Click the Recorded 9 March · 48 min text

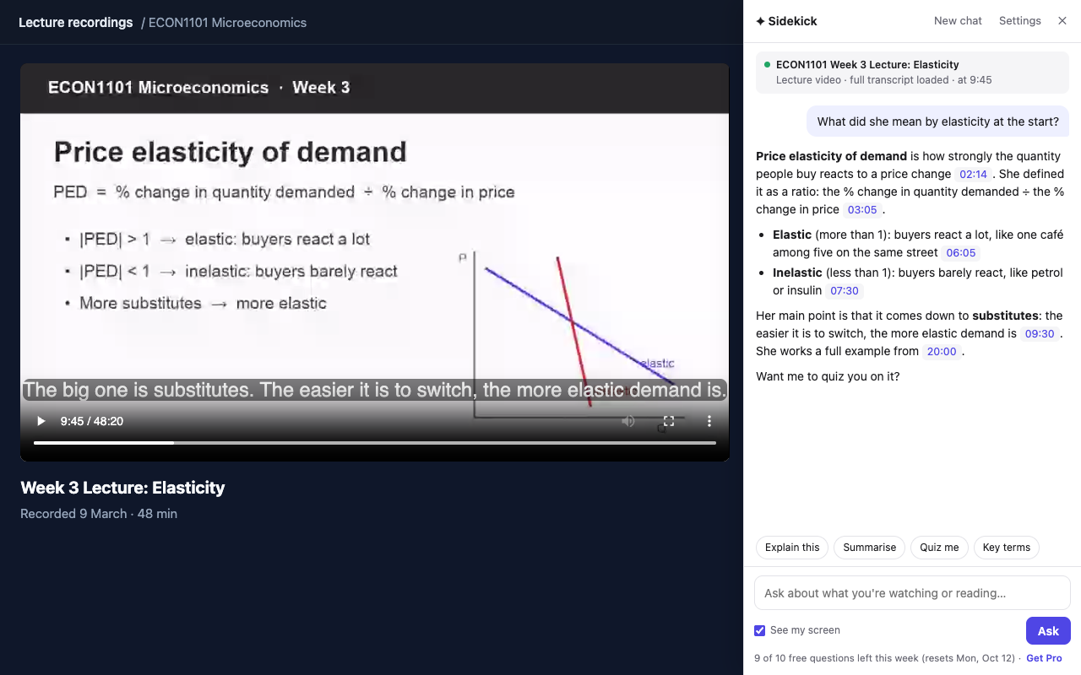tap(99, 514)
